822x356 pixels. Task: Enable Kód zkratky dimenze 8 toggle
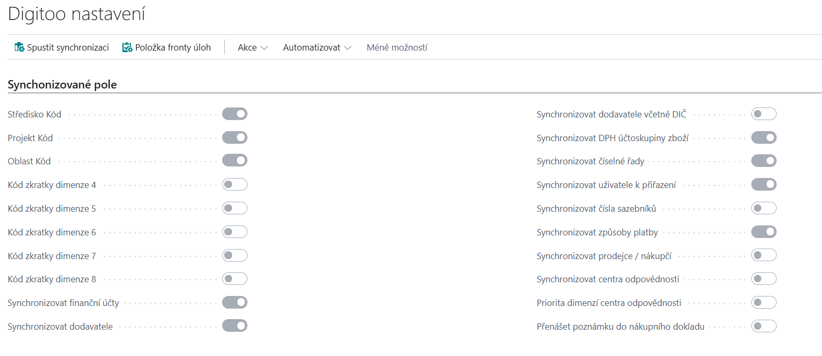[235, 279]
